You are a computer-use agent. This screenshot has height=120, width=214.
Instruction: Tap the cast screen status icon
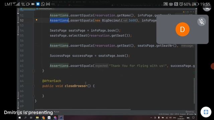point(166,4)
